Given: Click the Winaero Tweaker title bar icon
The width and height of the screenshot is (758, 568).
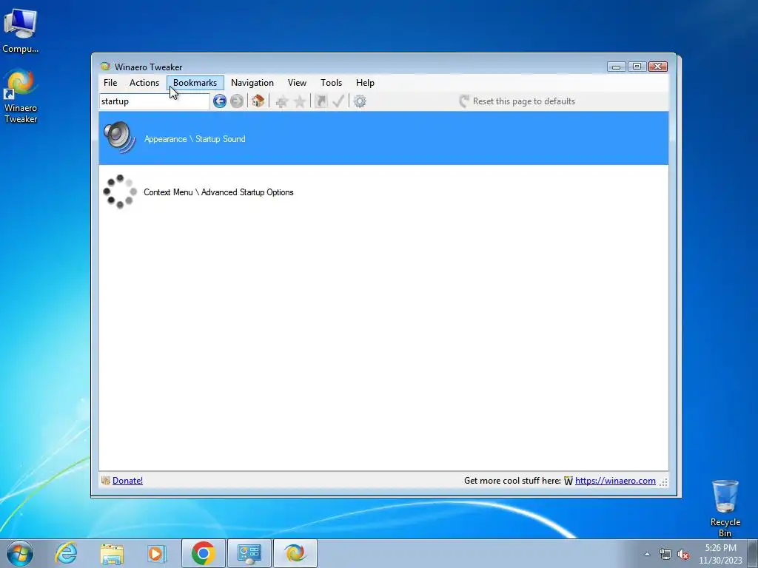Looking at the screenshot, I should click(x=105, y=67).
